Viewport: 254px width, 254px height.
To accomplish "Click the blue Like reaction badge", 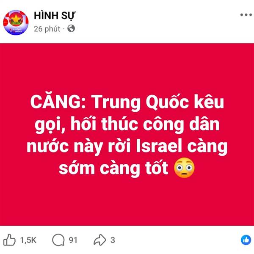I will click(246, 240).
